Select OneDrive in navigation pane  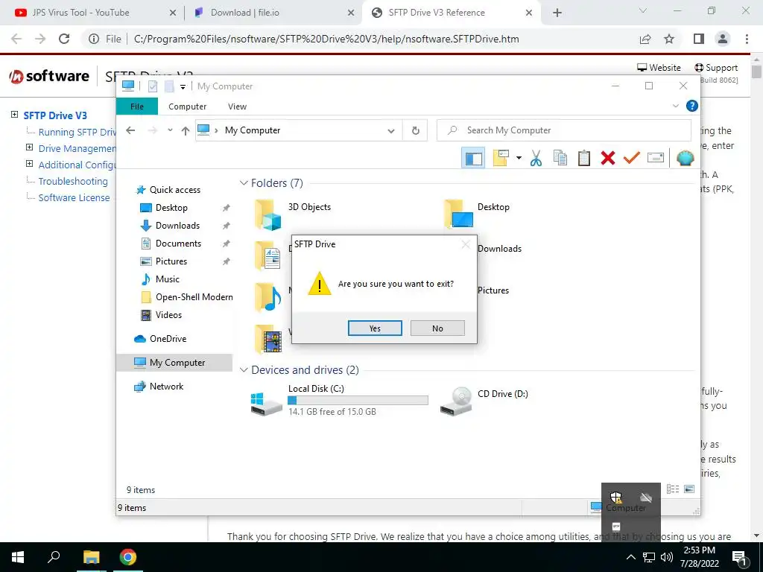coord(160,339)
